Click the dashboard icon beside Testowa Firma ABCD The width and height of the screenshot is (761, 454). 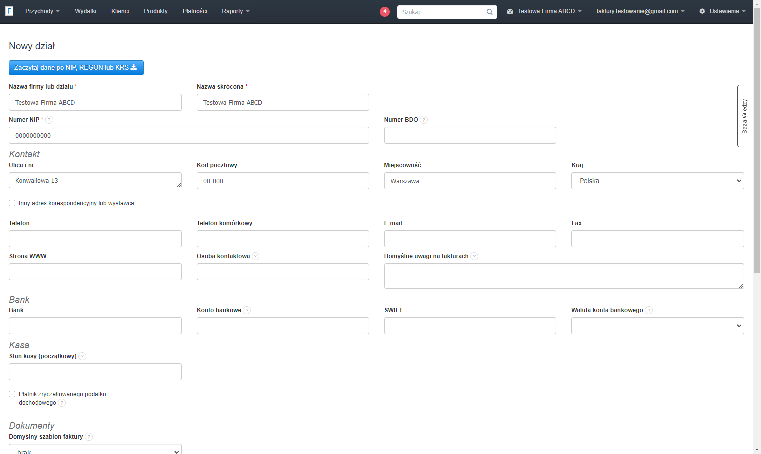pos(510,11)
